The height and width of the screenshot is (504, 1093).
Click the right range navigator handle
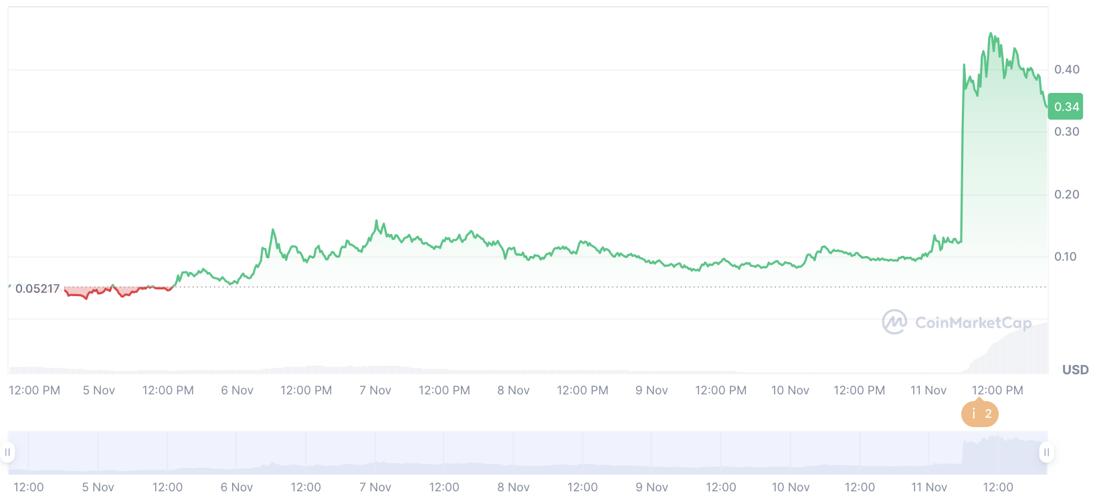tap(1046, 453)
